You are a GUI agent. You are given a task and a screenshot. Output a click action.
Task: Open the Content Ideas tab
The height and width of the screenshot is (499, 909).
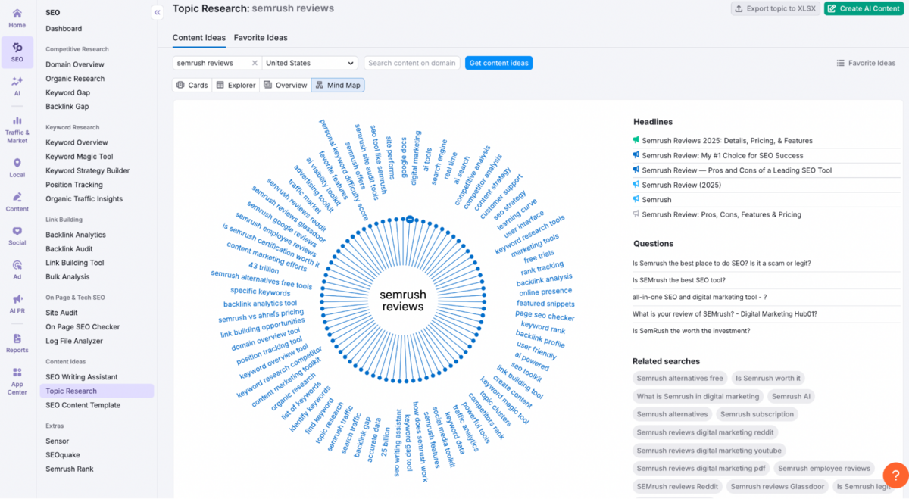(x=199, y=37)
